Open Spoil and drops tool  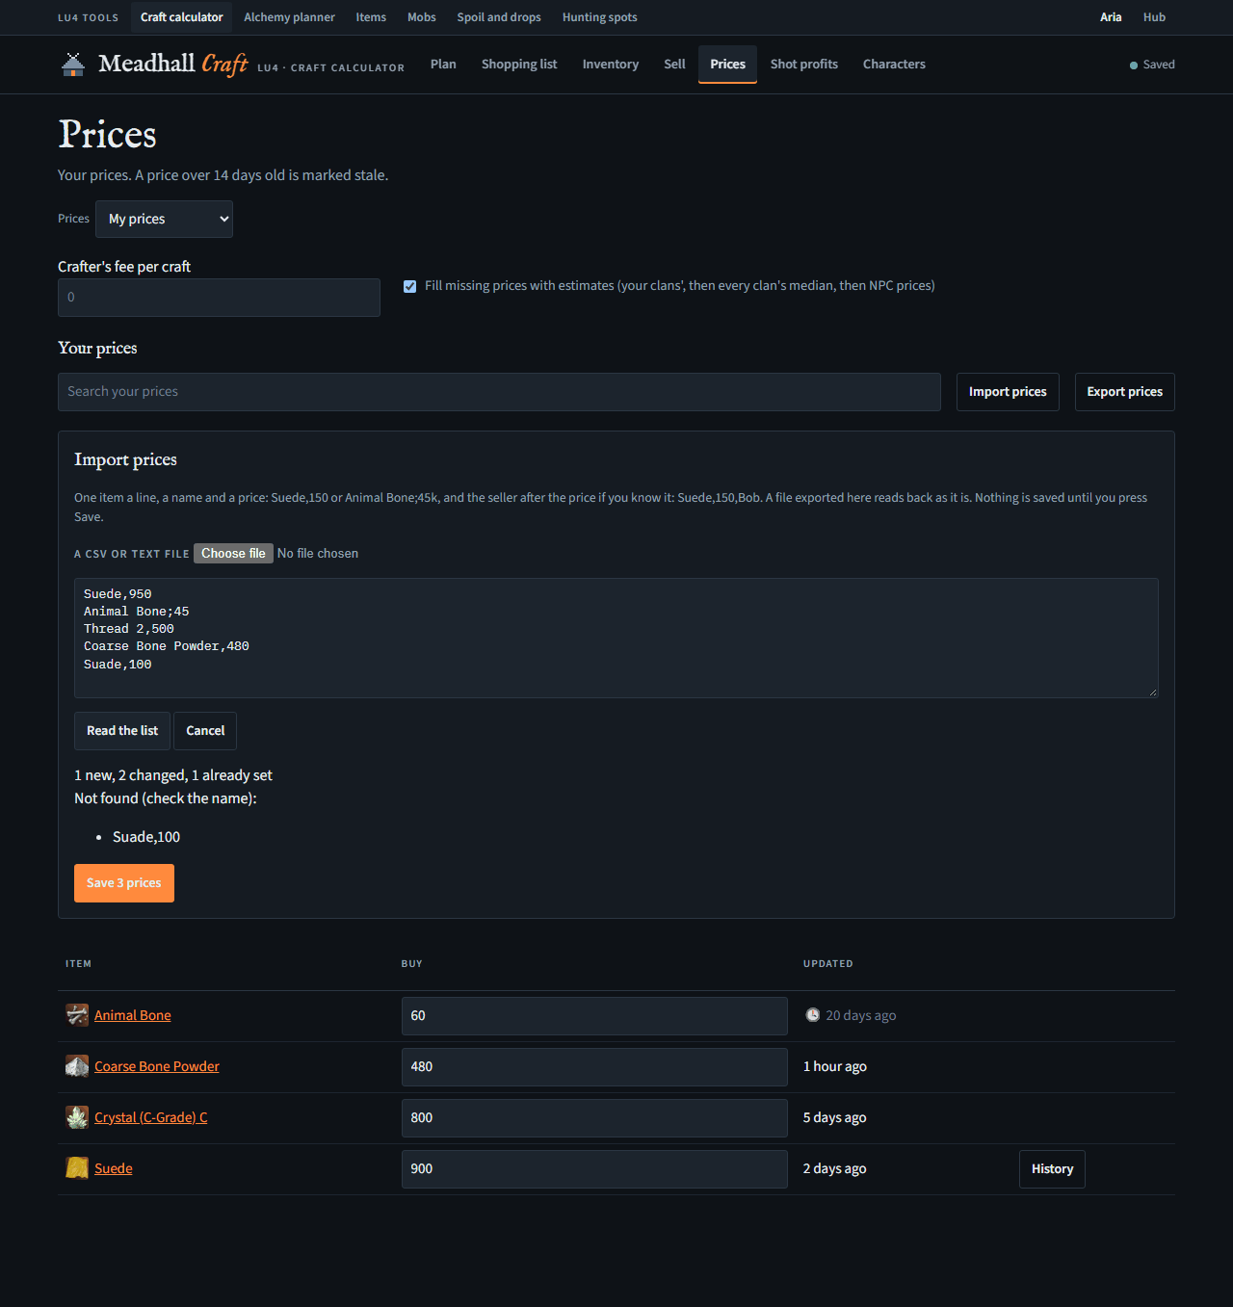(499, 17)
